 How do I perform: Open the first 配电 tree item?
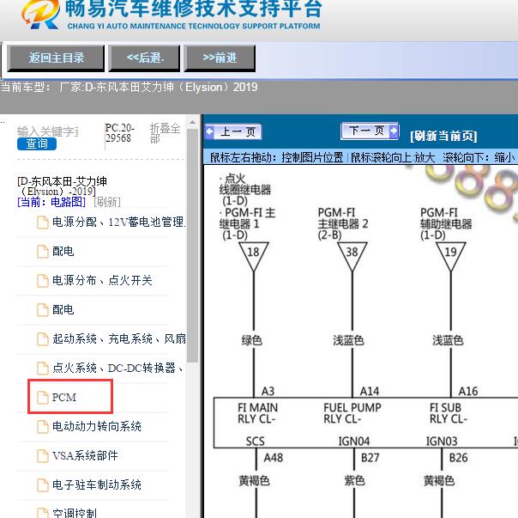pos(63,251)
